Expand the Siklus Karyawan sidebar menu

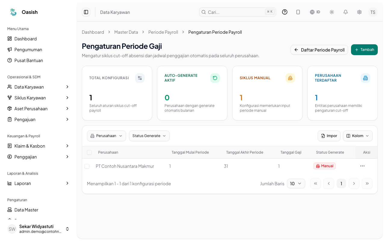coord(38,98)
